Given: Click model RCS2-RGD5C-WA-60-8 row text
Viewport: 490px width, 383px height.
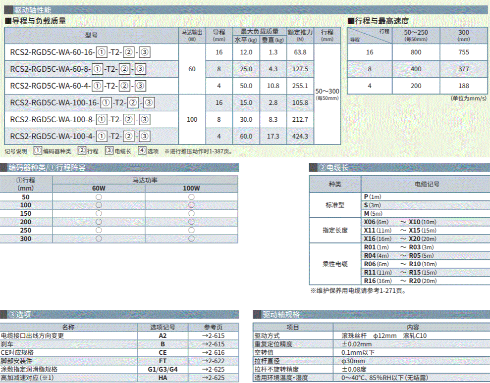Looking at the screenshot, I should tap(78, 69).
